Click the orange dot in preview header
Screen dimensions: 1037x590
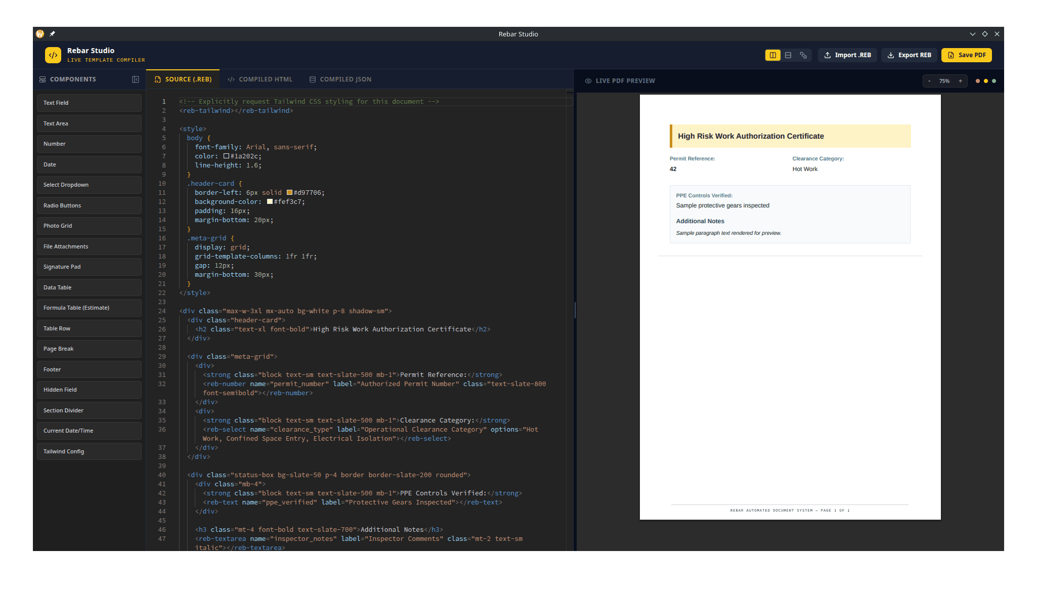[x=977, y=81]
